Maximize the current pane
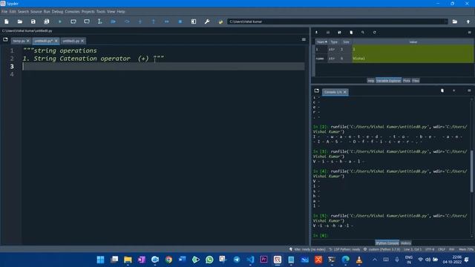This screenshot has width=475, height=267. (194, 22)
